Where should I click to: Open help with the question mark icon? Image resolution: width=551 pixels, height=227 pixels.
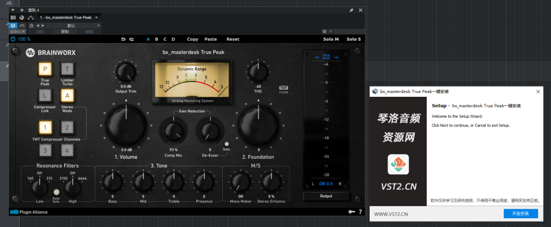tap(360, 212)
